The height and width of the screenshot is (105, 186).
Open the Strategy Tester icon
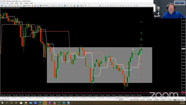coord(21,6)
